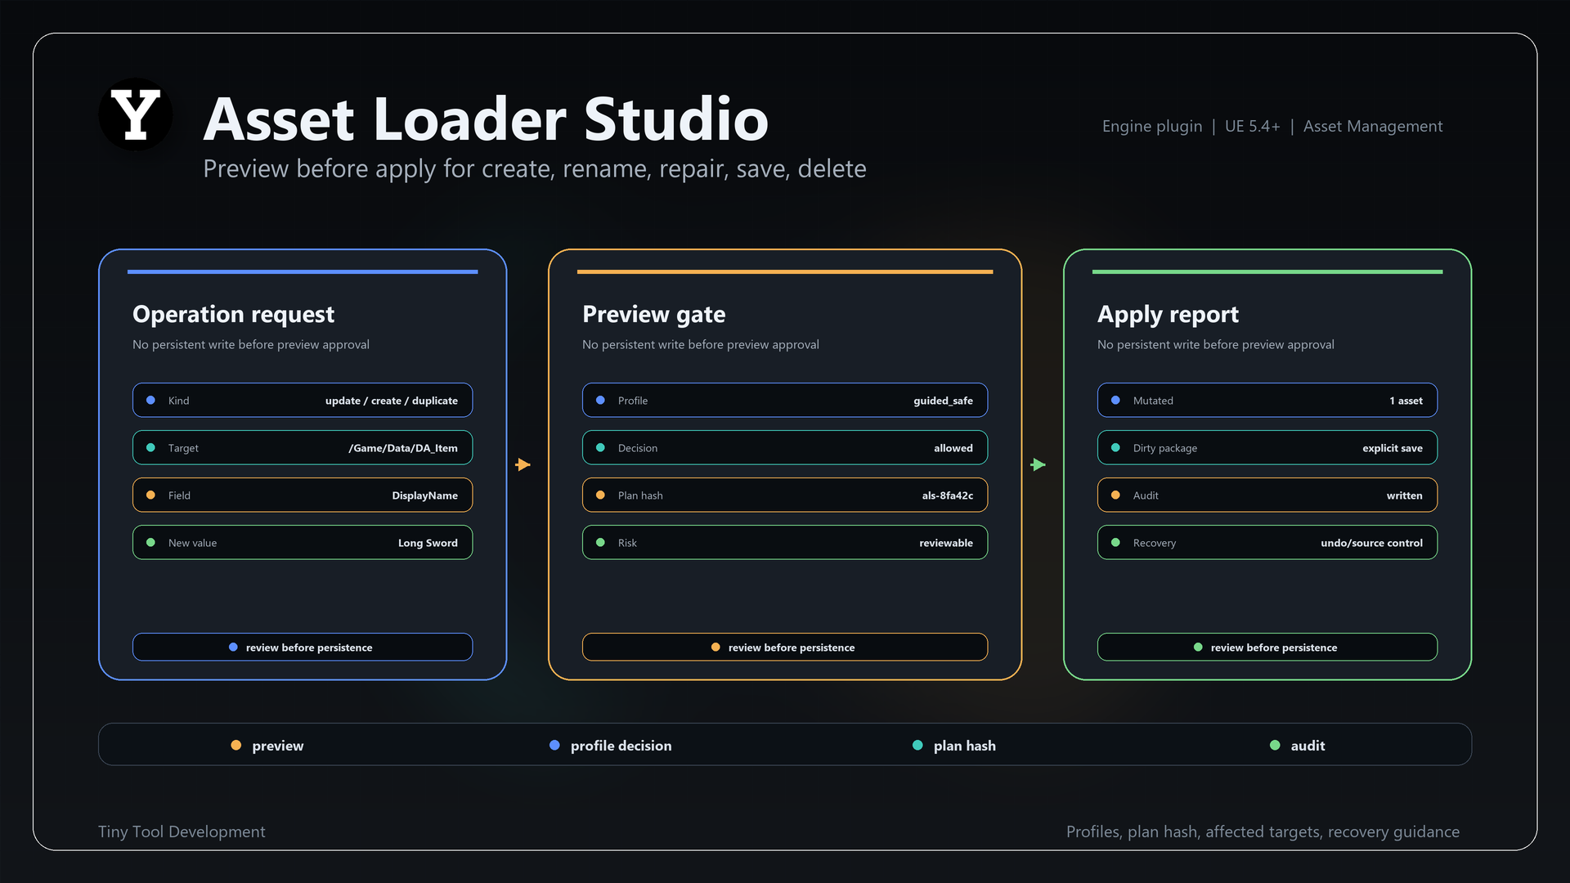Click the blue dot next to Profile
Viewport: 1570px width, 883px height.
tap(600, 401)
